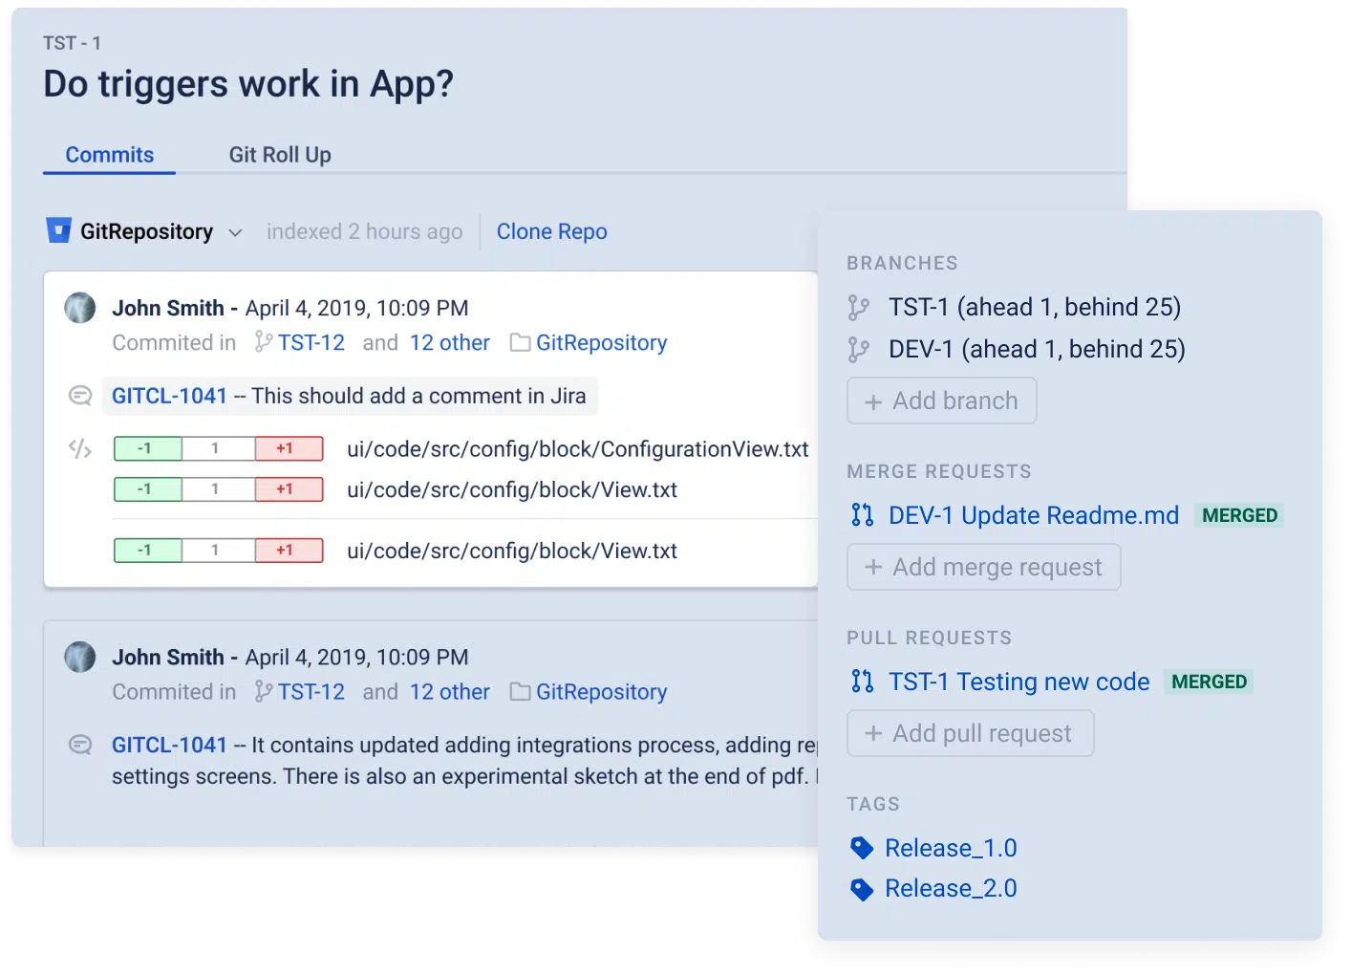Click merge request icon beside DEV-1 Update Readme.md
This screenshot has width=1351, height=975.
(x=862, y=515)
